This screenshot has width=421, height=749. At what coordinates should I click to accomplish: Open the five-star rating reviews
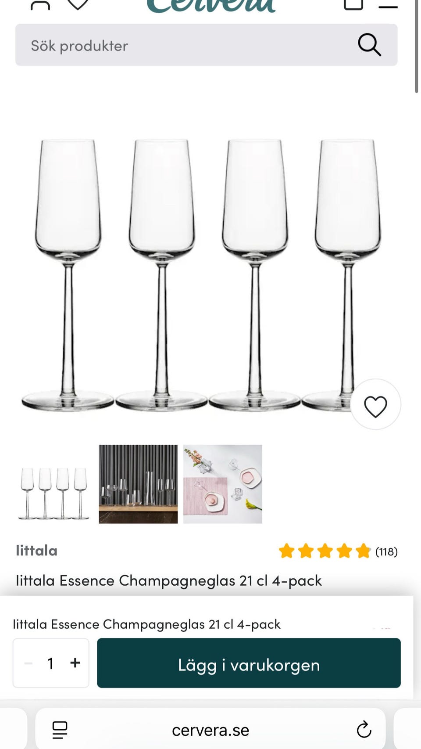[x=325, y=551]
